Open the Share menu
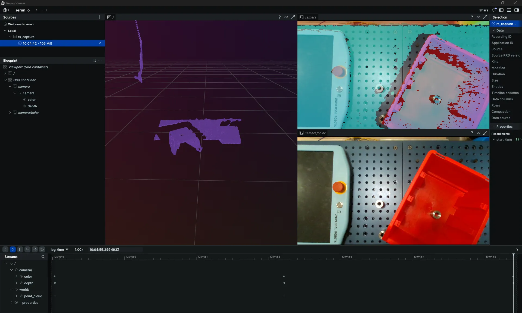 point(484,10)
